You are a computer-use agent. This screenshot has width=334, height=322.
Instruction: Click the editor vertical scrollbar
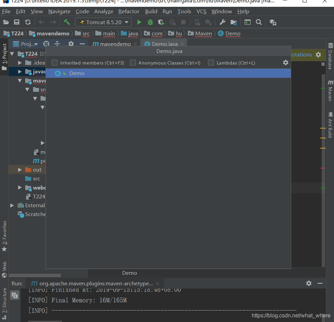323,170
